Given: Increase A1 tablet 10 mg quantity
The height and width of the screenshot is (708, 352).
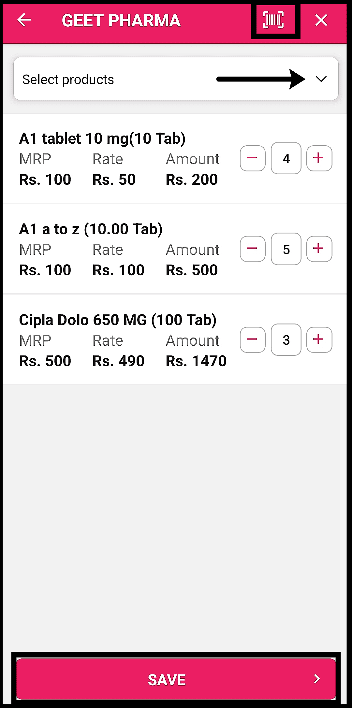Looking at the screenshot, I should coord(319,158).
